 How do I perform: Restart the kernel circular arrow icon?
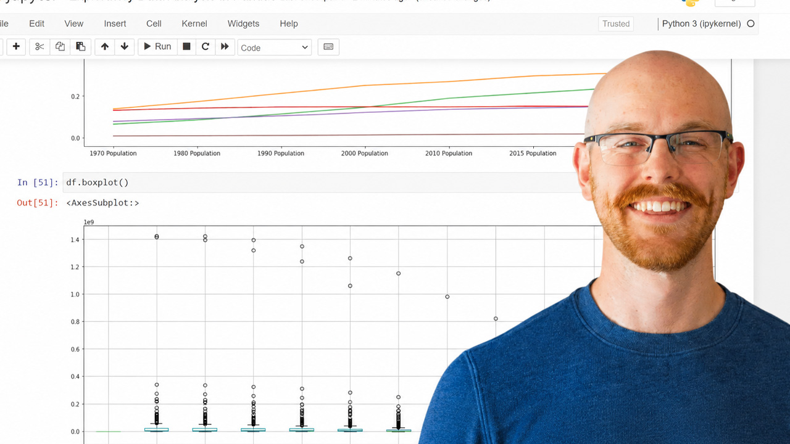tap(206, 47)
